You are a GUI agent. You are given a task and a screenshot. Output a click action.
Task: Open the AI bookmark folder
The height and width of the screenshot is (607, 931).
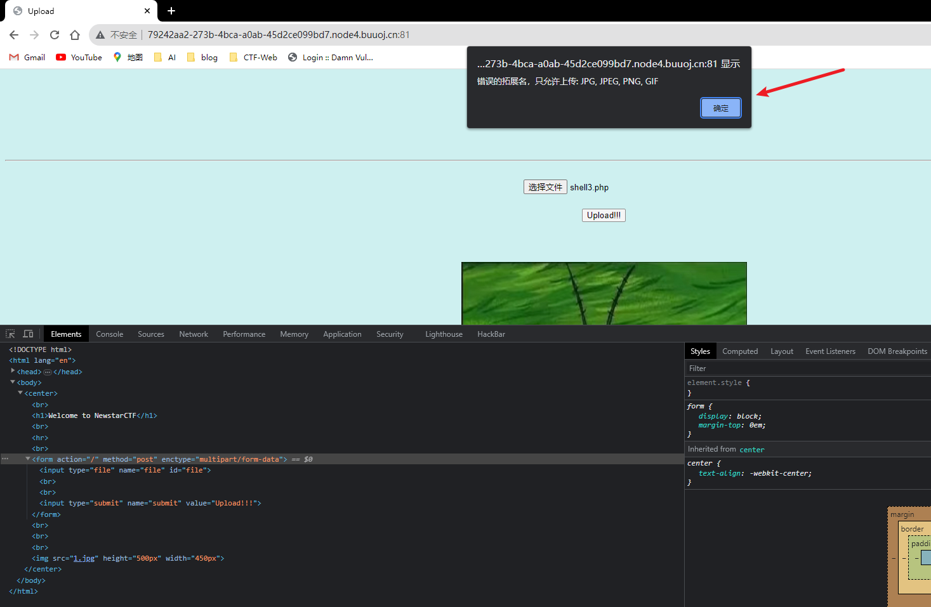click(165, 57)
